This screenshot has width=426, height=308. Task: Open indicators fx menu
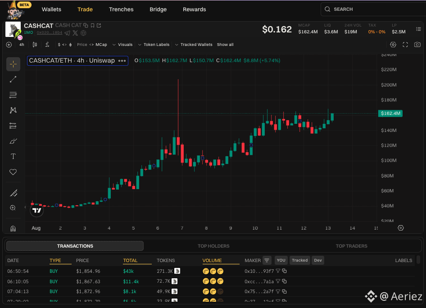[x=47, y=45]
